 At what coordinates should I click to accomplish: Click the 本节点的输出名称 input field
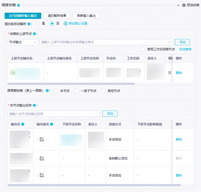point(54,114)
